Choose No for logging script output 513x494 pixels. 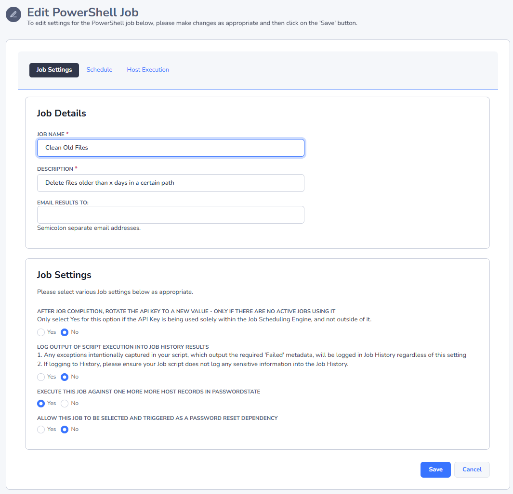click(65, 377)
